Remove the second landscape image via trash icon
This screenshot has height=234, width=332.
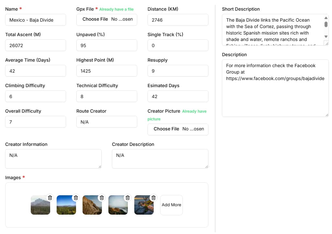(x=76, y=198)
